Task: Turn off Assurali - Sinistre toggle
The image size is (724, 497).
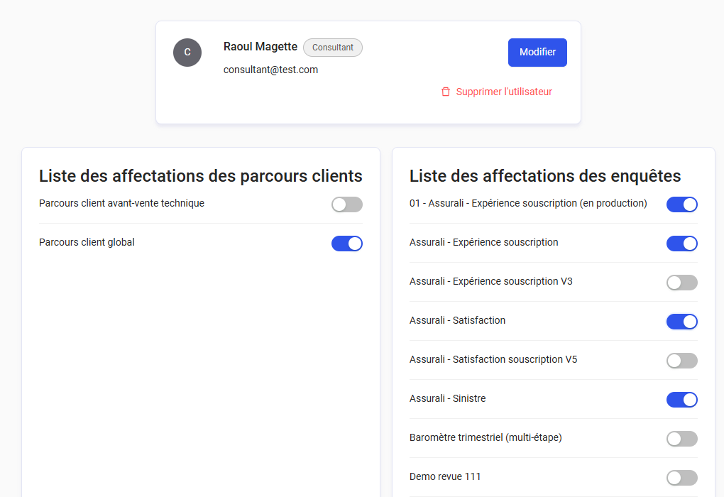Action: click(x=682, y=400)
